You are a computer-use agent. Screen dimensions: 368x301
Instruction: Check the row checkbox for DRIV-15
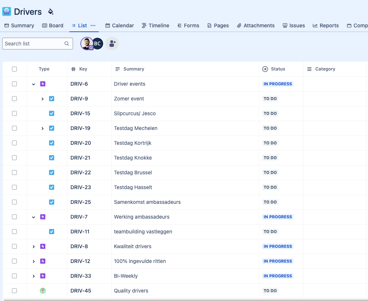[14, 113]
